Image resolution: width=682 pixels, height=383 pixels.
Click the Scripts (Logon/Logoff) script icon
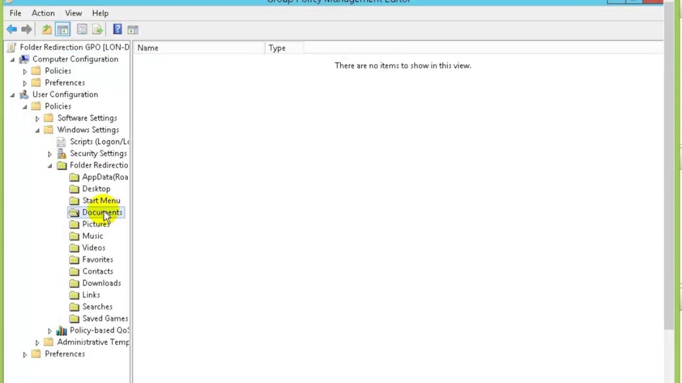tap(61, 141)
